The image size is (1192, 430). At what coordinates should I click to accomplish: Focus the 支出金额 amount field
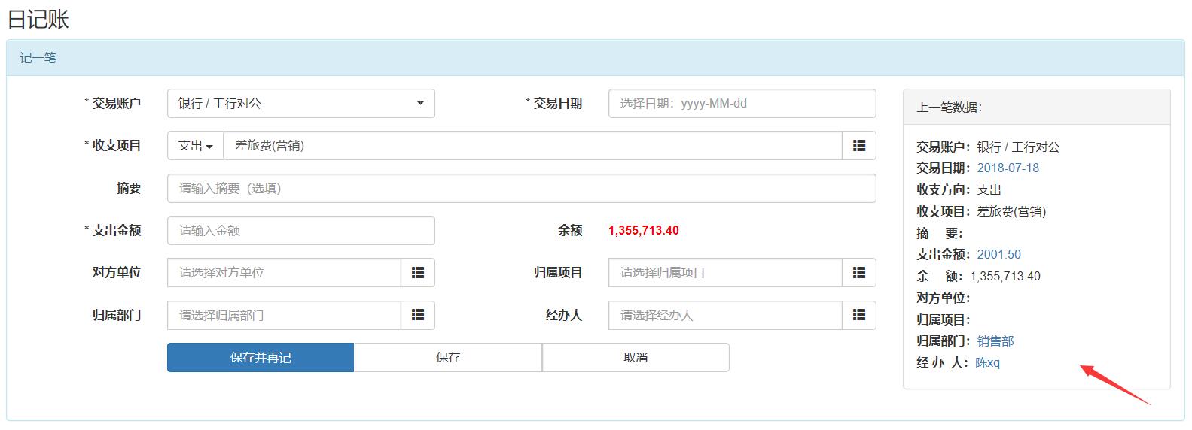click(300, 231)
